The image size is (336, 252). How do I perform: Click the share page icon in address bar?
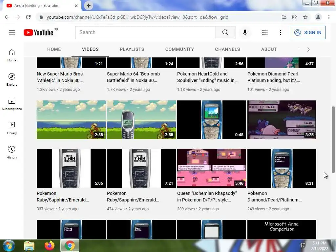click(x=294, y=17)
